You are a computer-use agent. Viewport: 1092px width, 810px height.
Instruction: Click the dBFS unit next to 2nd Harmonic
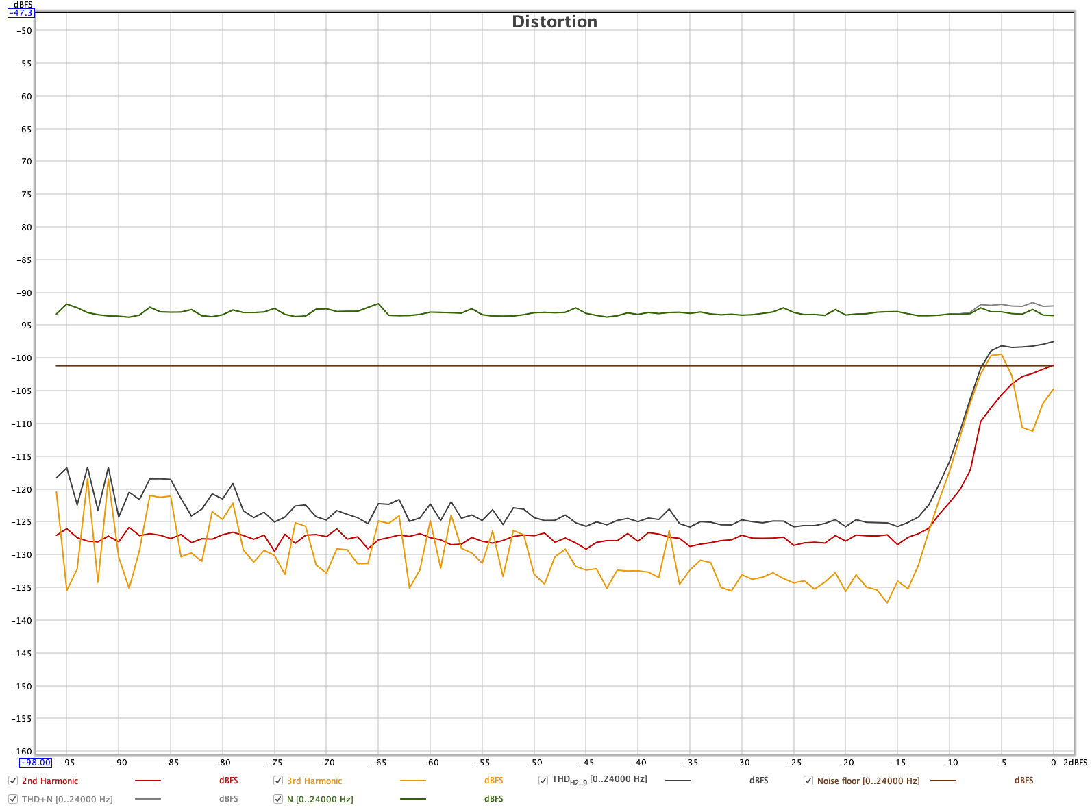pos(229,781)
